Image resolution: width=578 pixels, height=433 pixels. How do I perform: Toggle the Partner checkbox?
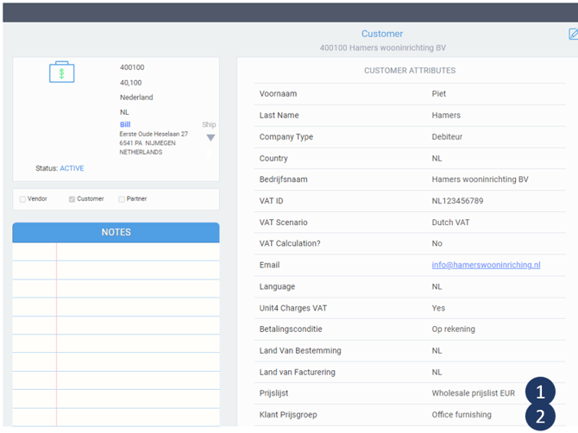122,199
